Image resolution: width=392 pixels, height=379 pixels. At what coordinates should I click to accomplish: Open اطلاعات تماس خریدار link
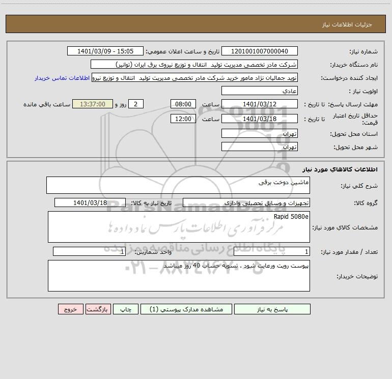point(62,78)
